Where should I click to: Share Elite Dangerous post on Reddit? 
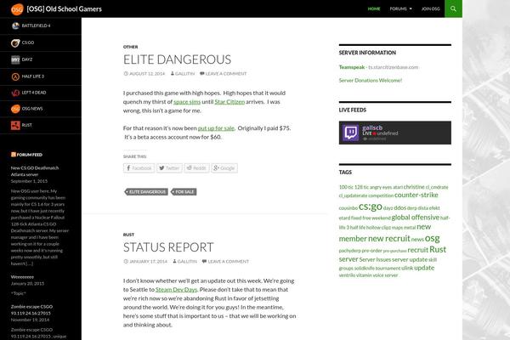(196, 168)
